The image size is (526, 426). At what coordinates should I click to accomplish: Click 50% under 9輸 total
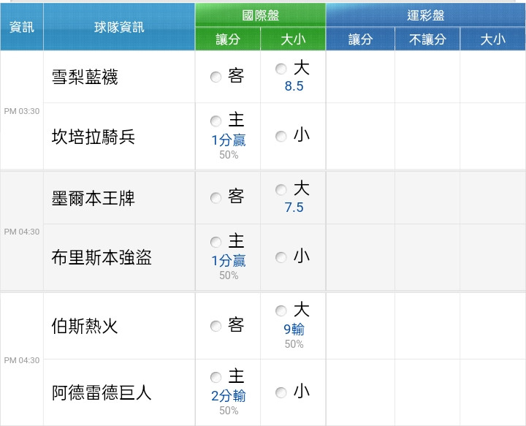tap(294, 344)
